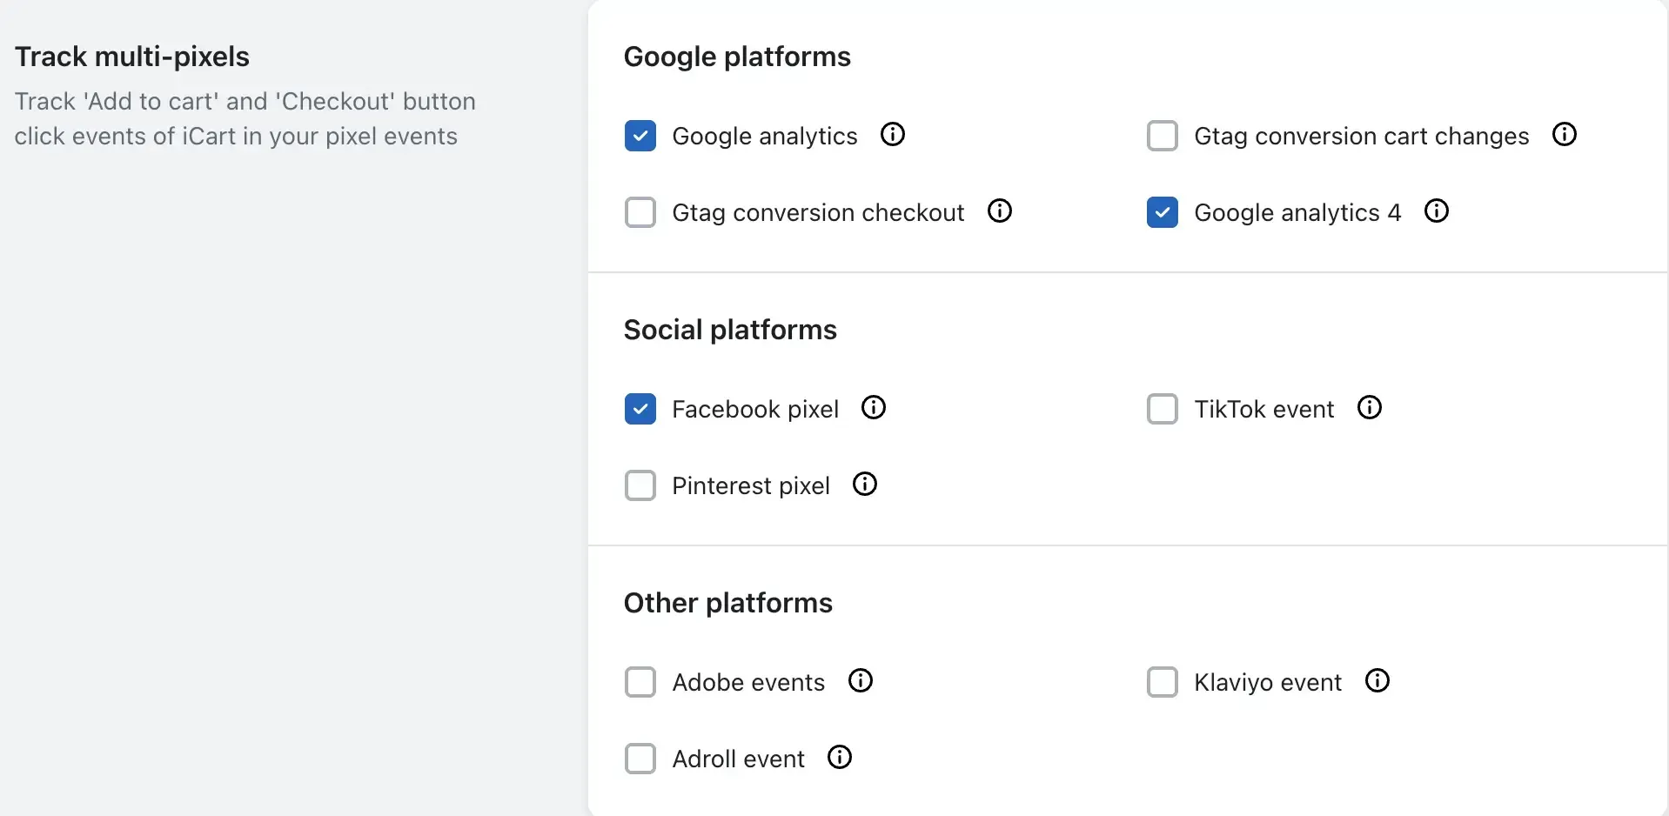Viewport: 1669px width, 816px height.
Task: Open TikTok event info icon
Action: point(1370,408)
